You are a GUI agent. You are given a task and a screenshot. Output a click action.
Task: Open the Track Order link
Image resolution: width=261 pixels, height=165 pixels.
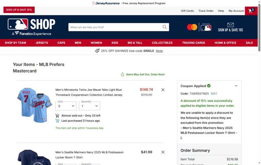206,11
